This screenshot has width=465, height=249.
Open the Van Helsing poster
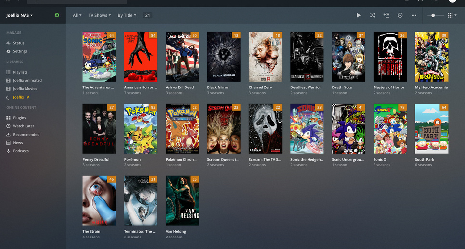[182, 201]
